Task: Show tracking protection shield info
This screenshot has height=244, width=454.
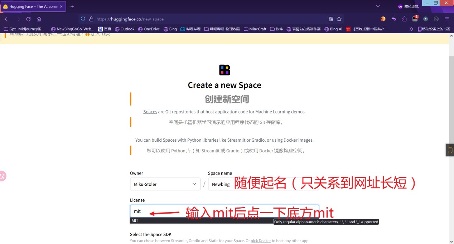Action: [x=83, y=19]
